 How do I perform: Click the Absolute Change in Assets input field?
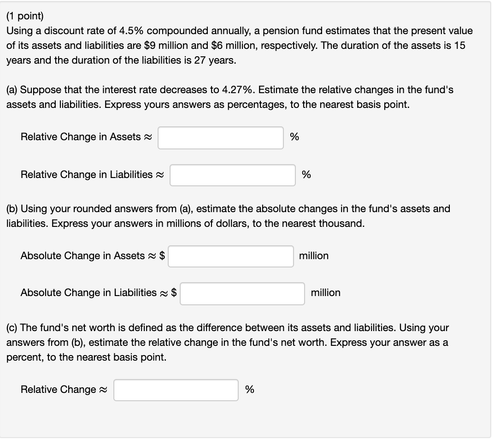(231, 256)
